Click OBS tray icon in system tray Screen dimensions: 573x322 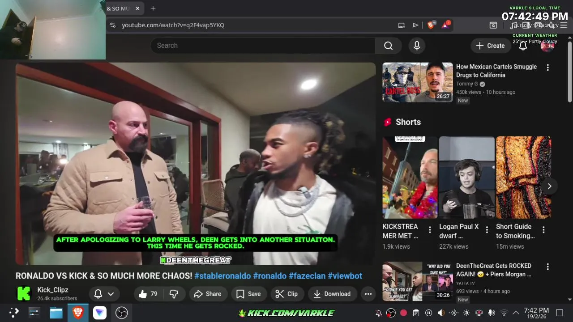[x=391, y=313]
